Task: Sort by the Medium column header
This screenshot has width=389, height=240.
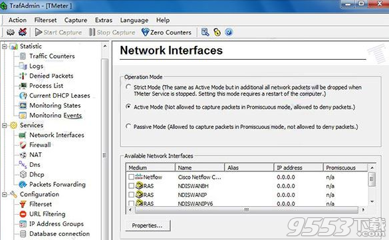Action: (x=150, y=168)
